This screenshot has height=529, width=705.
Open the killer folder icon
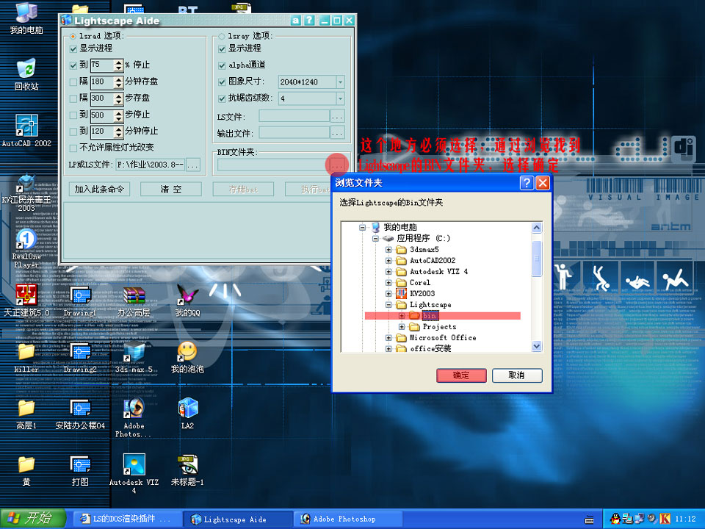(26, 358)
